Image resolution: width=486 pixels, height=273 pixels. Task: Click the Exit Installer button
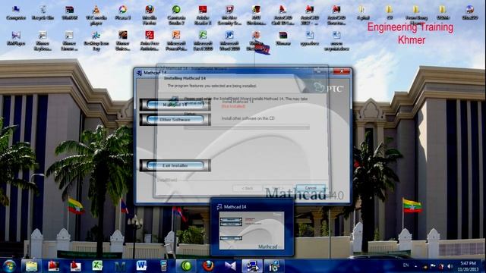pyautogui.click(x=175, y=165)
